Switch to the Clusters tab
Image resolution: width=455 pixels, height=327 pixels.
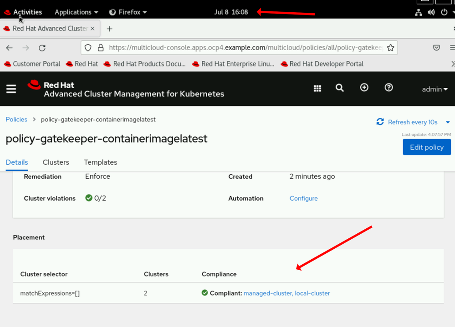point(56,162)
